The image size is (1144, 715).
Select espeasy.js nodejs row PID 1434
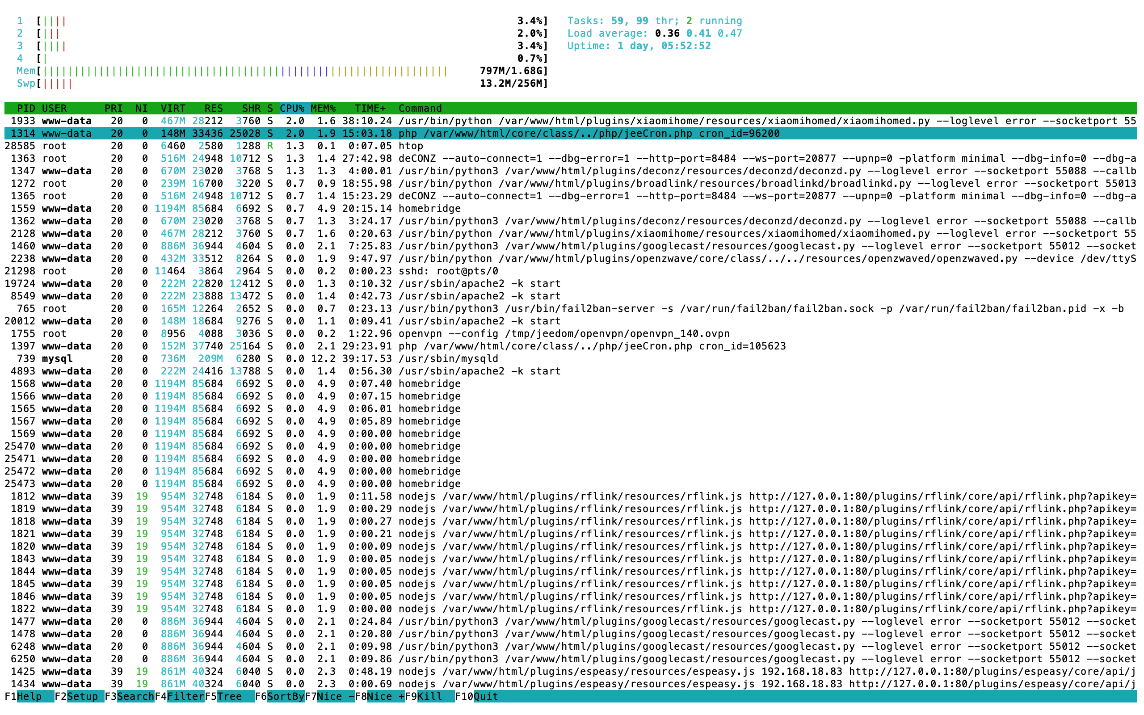tap(571, 684)
